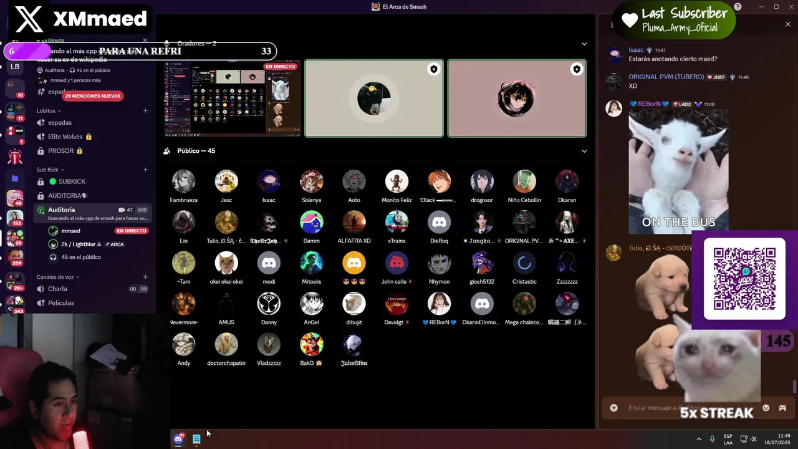798x449 pixels.
Task: Select the first speaker tile with dark avatar
Action: pyautogui.click(x=374, y=98)
